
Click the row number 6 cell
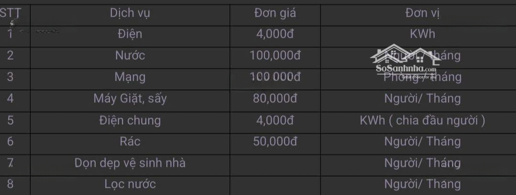pyautogui.click(x=10, y=141)
